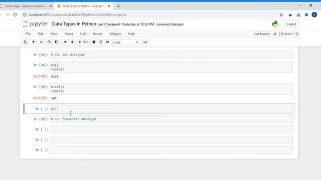Open the Kernel menu
The height and width of the screenshot is (180, 321).
(x=97, y=34)
